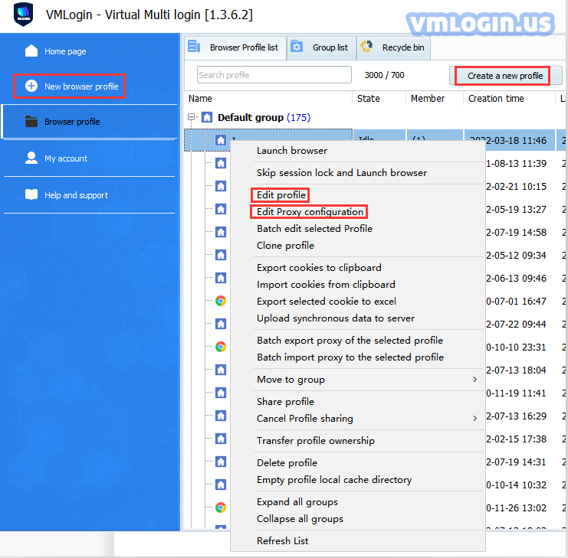
Task: Click the Chrome icon in the 0-07-01 16:47 row
Action: click(x=221, y=301)
